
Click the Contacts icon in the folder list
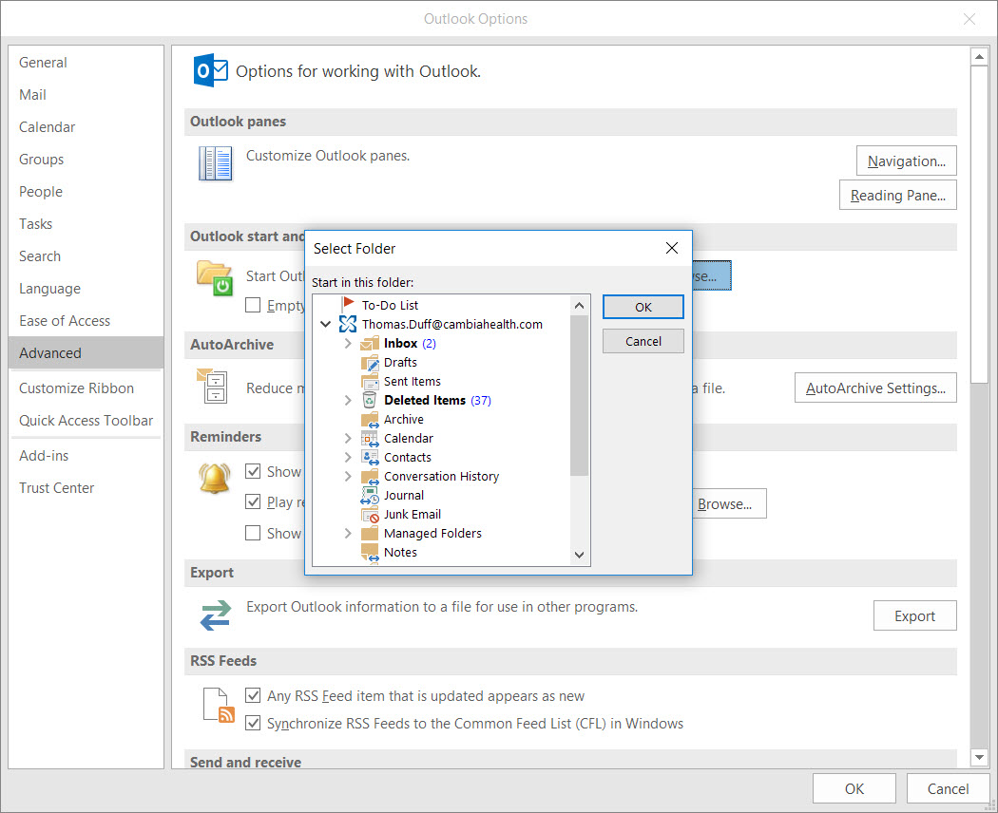coord(370,457)
